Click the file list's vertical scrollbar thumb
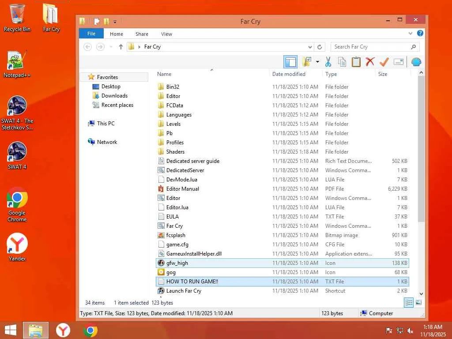Viewport: 452px width, 339px height. pyautogui.click(x=421, y=149)
